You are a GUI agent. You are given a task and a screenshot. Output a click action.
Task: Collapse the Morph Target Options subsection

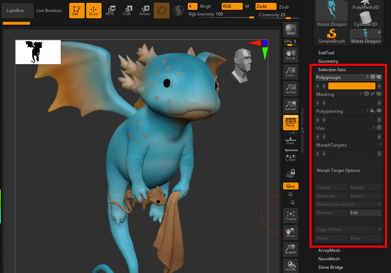tap(338, 170)
